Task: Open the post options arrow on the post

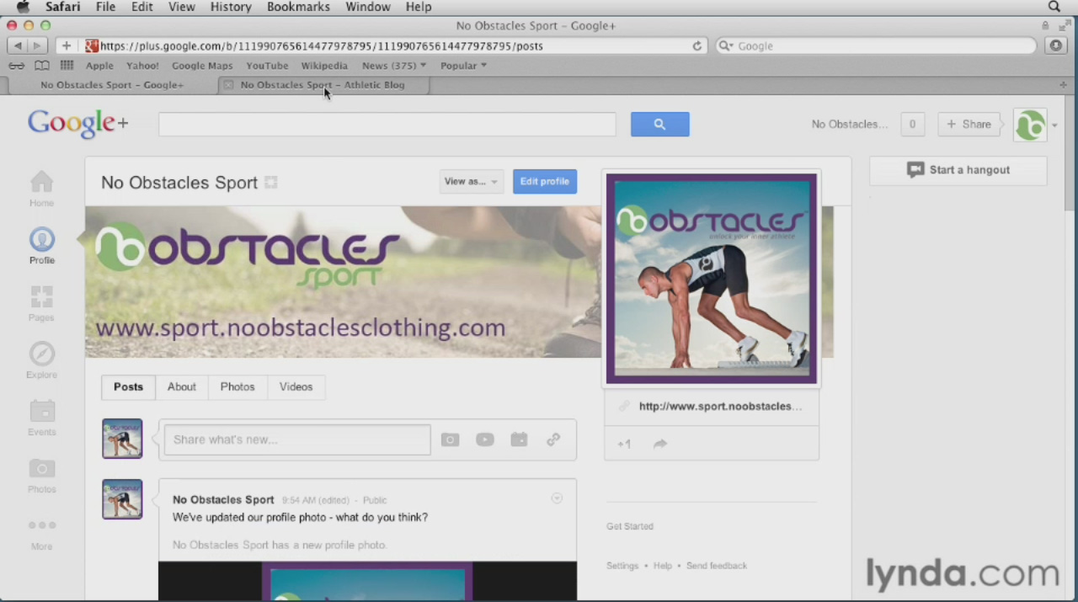Action: coord(557,498)
